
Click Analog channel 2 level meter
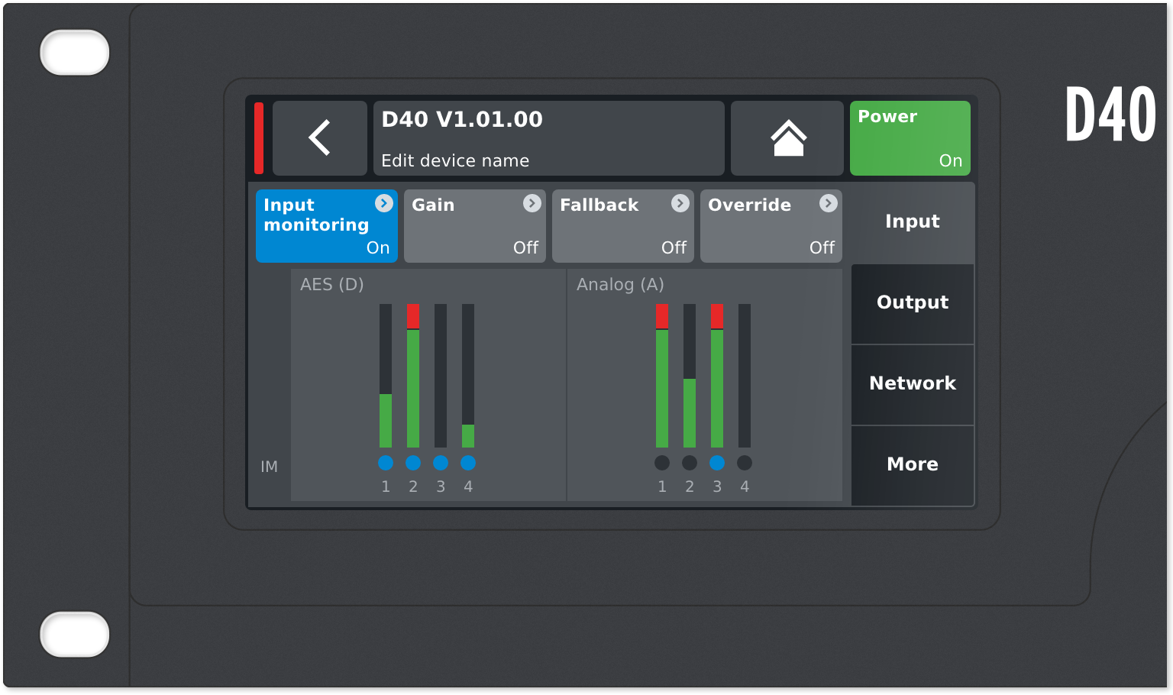690,376
